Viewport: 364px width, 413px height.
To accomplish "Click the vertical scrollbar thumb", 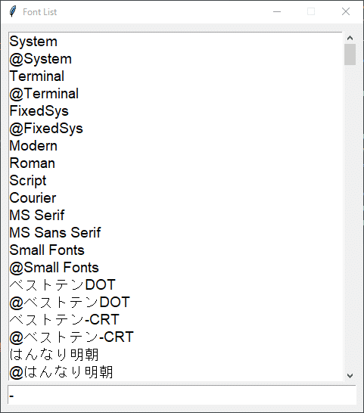I will pos(350,54).
